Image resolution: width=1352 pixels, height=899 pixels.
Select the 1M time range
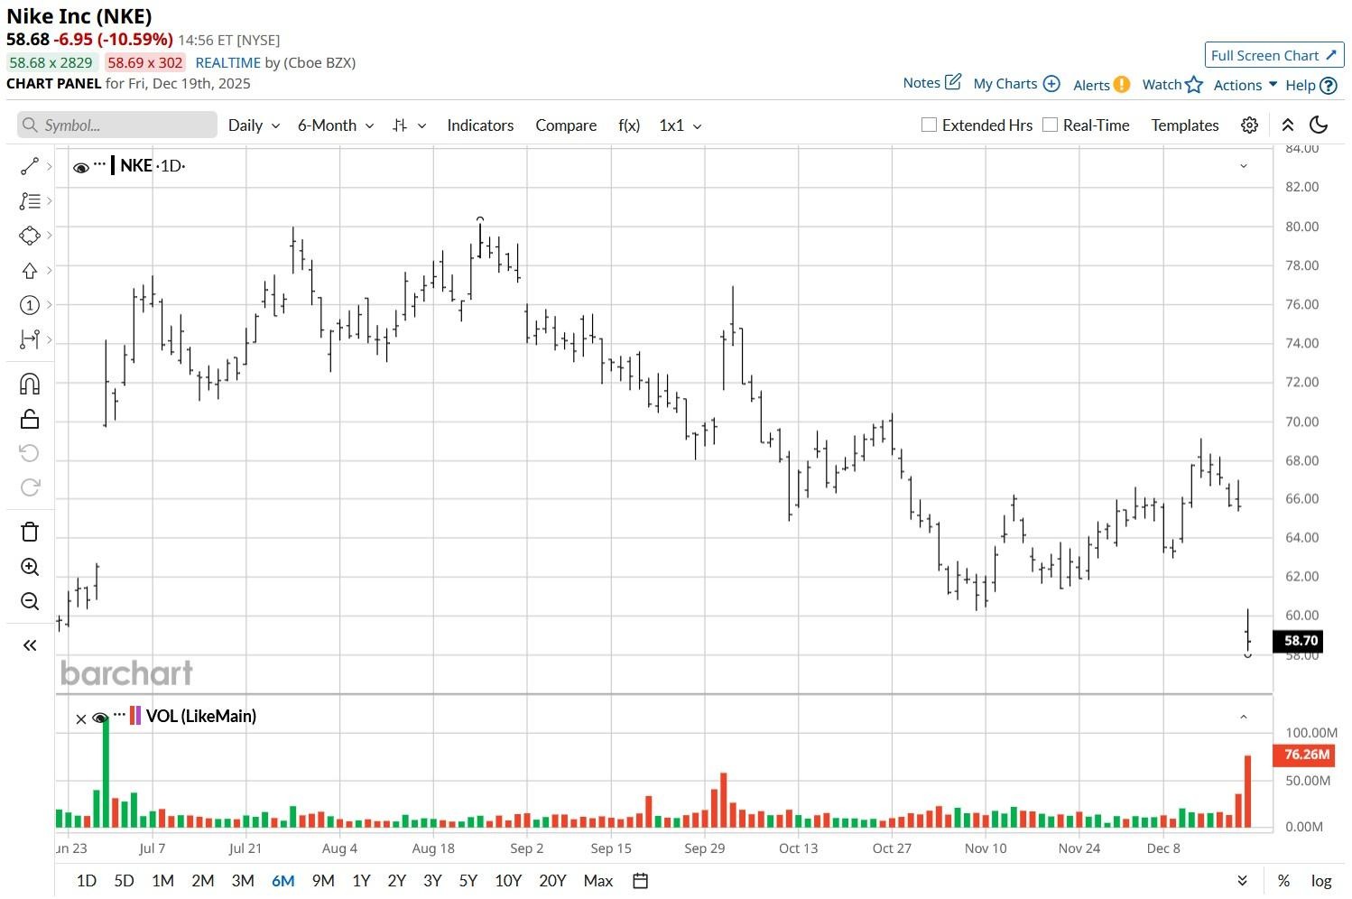tap(162, 881)
